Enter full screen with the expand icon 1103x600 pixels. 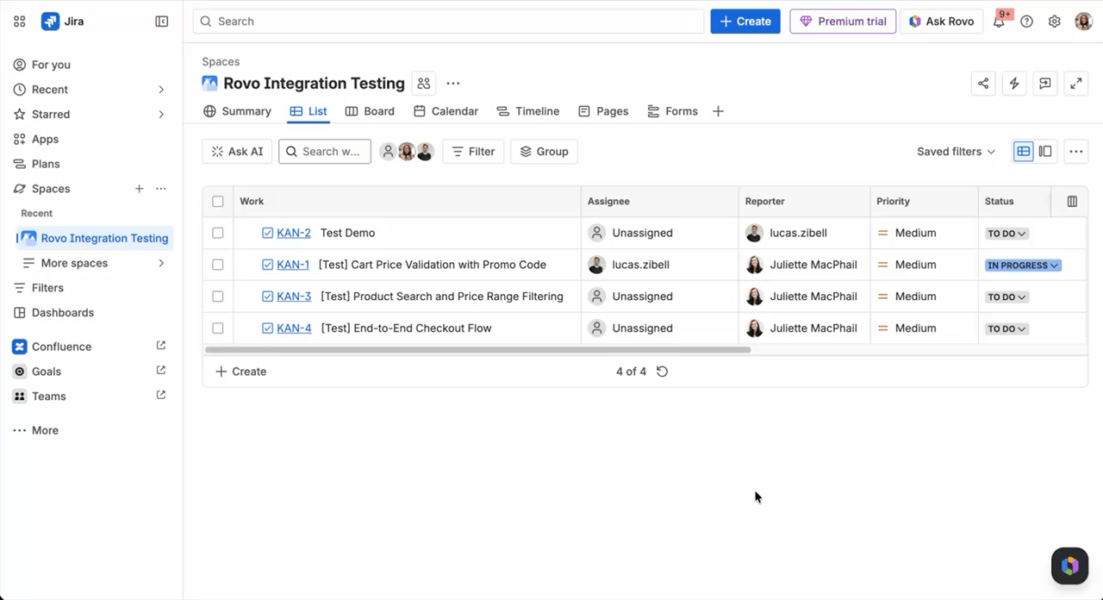coord(1075,84)
